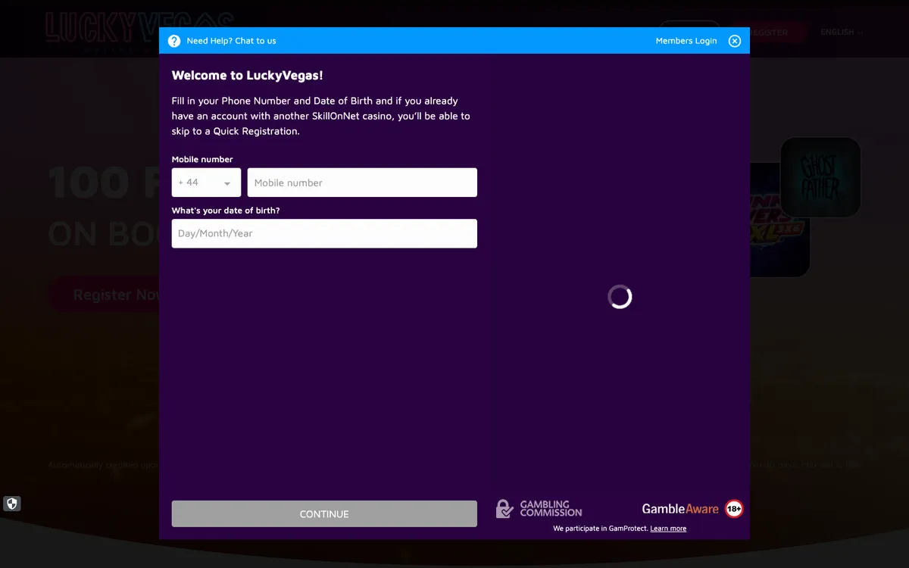Click the shield privacy icon
909x568 pixels.
[x=11, y=504]
